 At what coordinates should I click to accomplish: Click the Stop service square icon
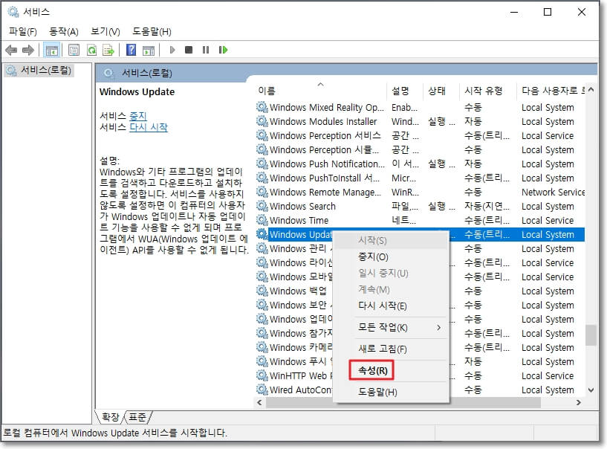point(189,50)
